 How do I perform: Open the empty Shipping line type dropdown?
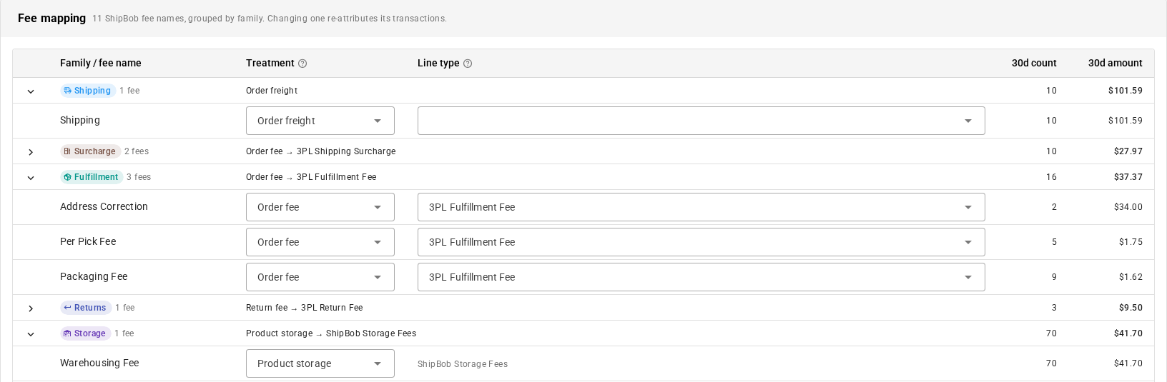pos(701,121)
